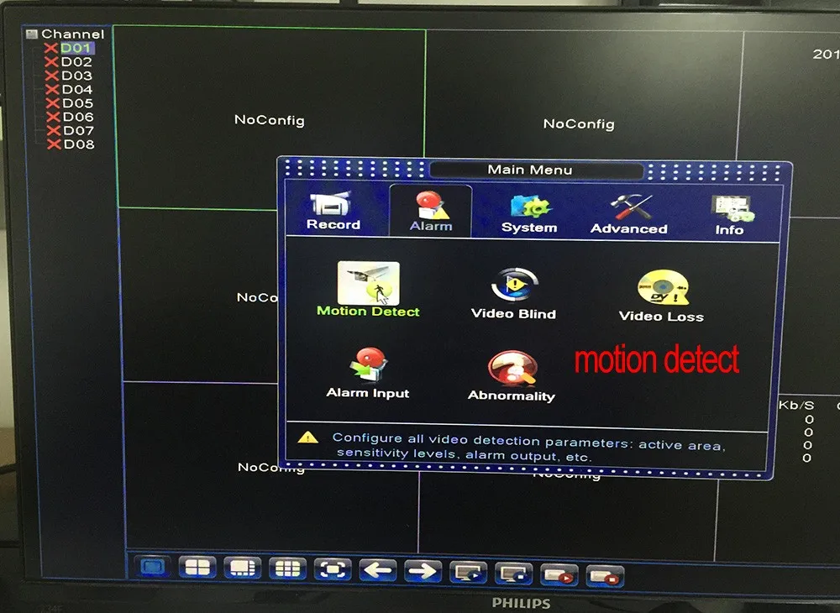Select channel D01 in the tree

click(76, 48)
